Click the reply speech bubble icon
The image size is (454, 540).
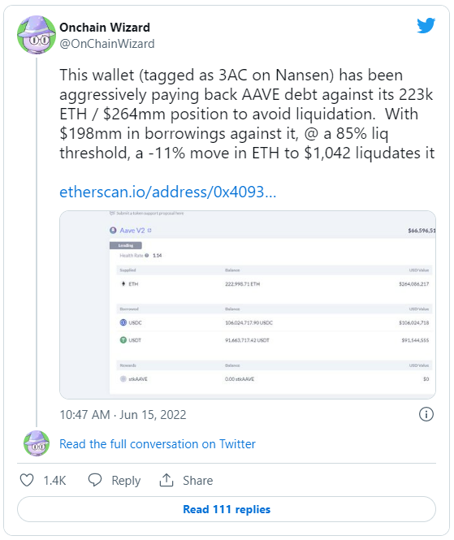pyautogui.click(x=95, y=480)
